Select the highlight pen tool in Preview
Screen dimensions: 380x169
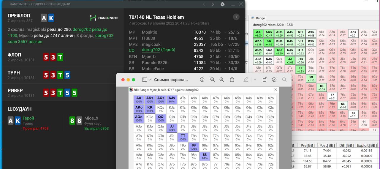[246, 80]
